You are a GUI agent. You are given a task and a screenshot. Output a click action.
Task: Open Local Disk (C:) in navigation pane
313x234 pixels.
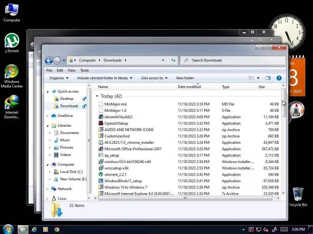(72, 172)
